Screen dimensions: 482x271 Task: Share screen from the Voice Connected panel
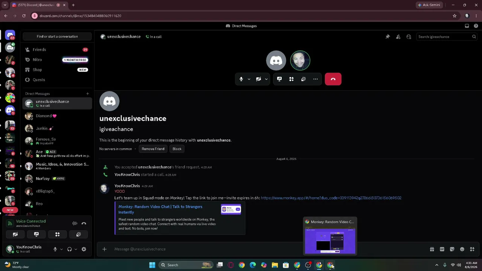(37, 234)
